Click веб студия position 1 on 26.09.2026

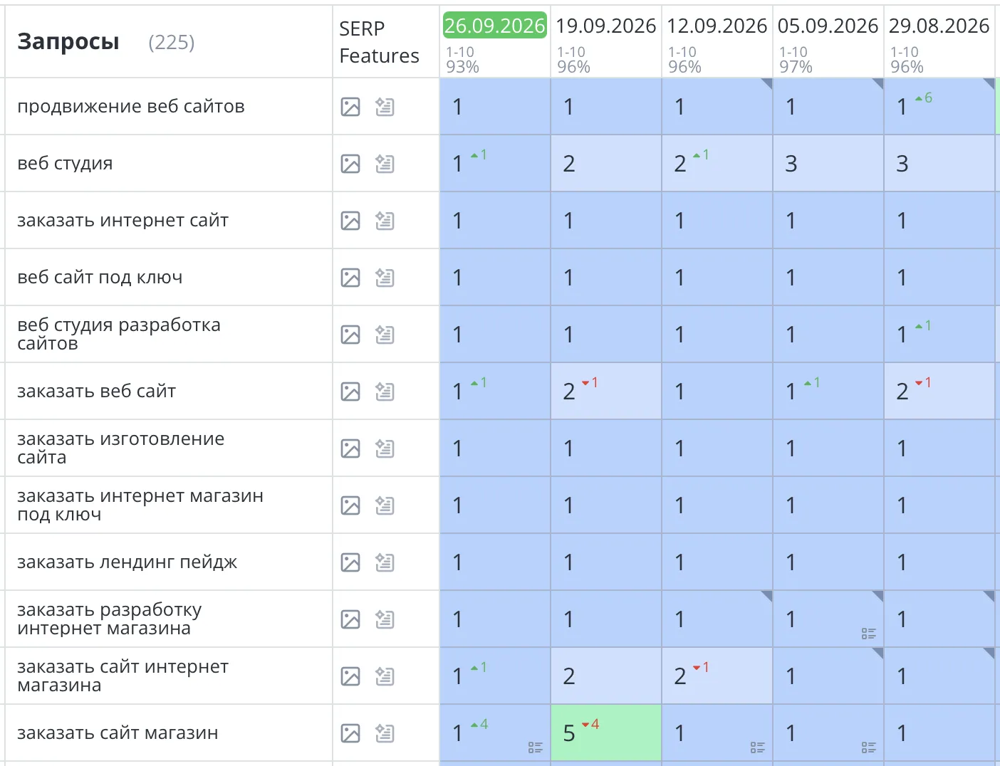tap(495, 163)
